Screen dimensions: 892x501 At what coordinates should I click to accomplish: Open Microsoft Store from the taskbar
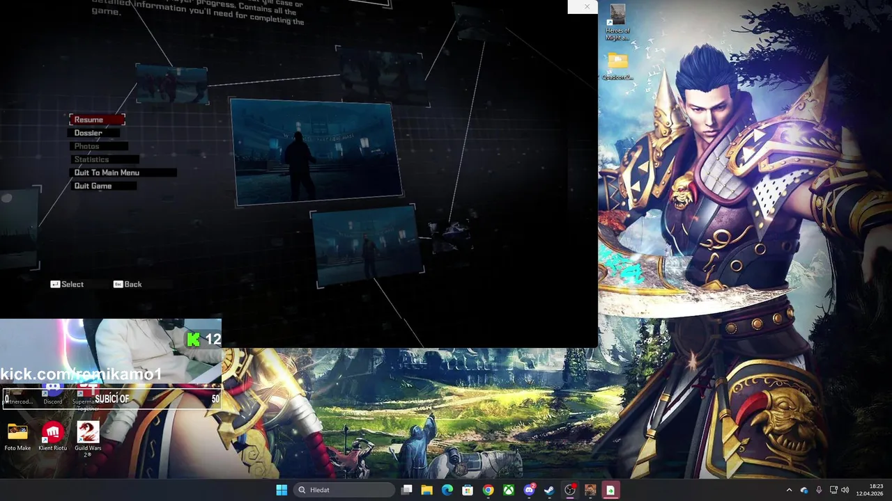click(468, 490)
